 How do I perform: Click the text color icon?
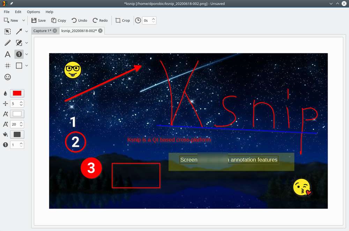point(5,114)
